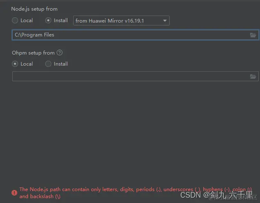The width and height of the screenshot is (260, 203).
Task: Click the Node.js path error message
Action: (136, 193)
